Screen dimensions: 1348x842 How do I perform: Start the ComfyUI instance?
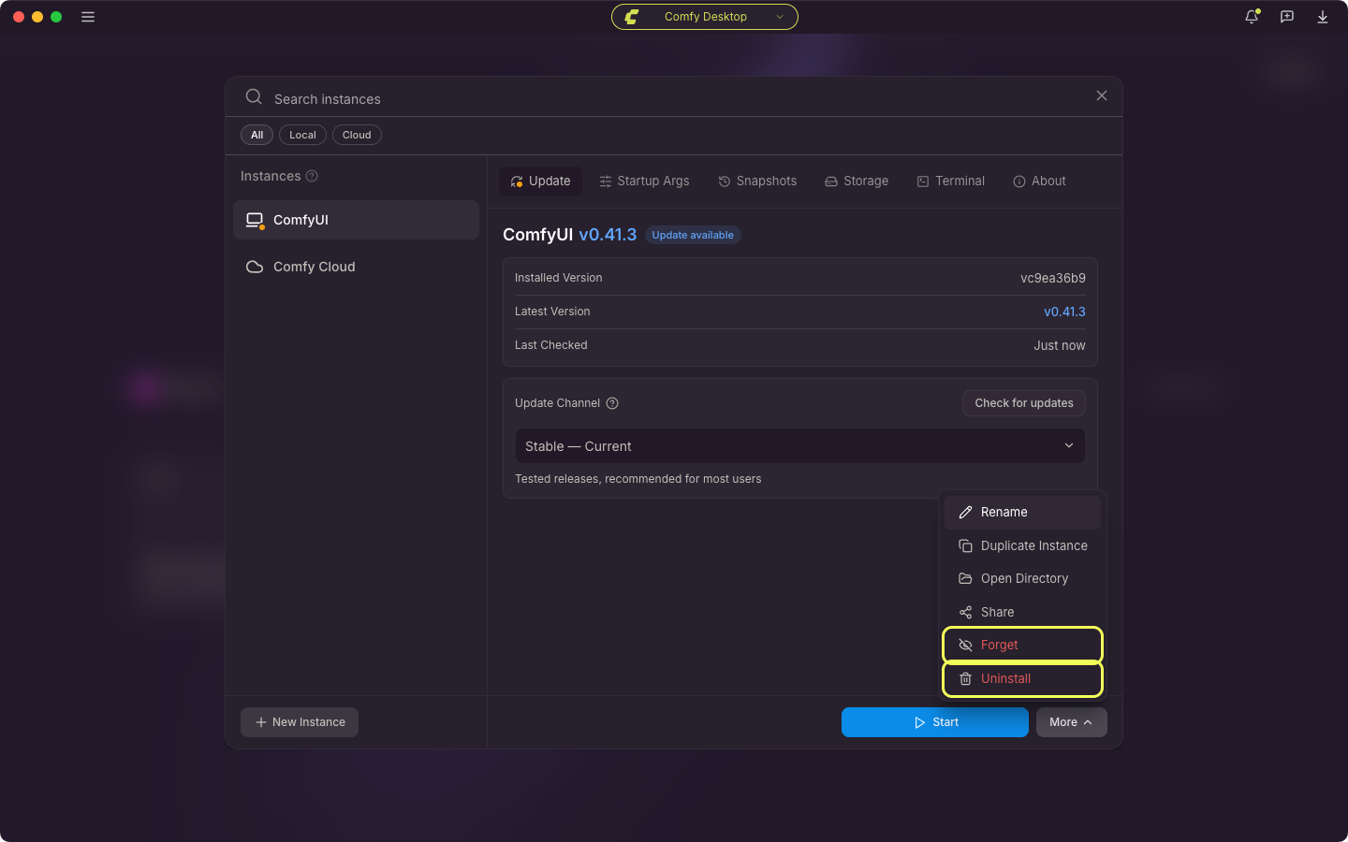(935, 722)
